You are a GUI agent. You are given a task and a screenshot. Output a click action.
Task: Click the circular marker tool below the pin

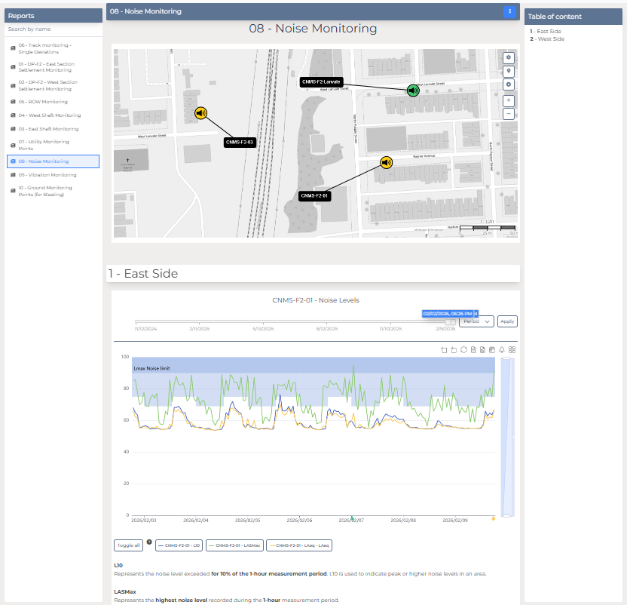[x=509, y=84]
